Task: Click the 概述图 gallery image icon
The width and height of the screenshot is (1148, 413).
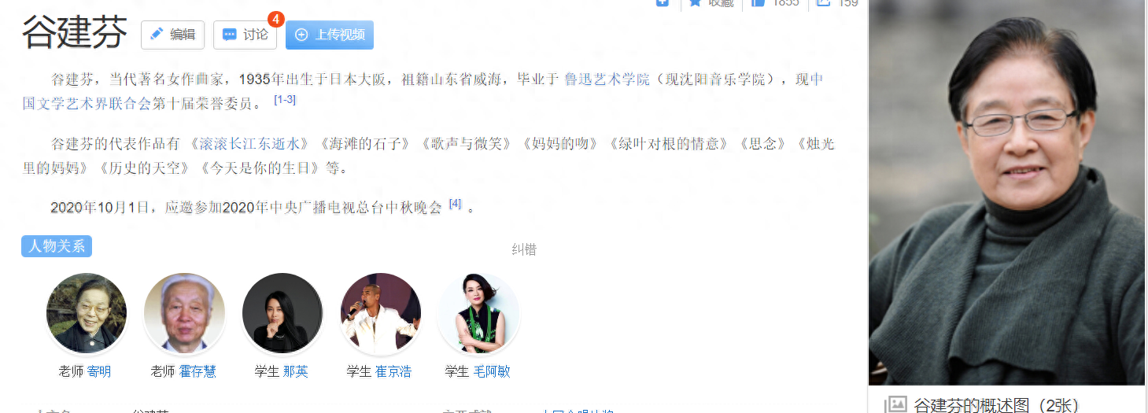Action: pos(895,405)
